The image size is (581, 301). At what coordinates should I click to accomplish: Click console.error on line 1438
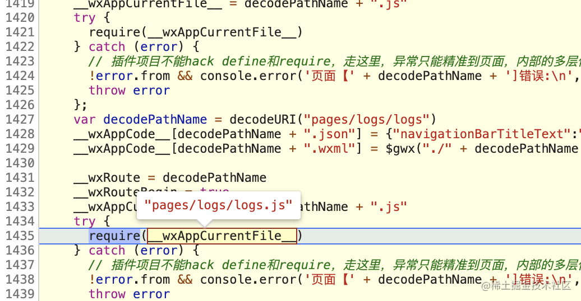point(247,280)
